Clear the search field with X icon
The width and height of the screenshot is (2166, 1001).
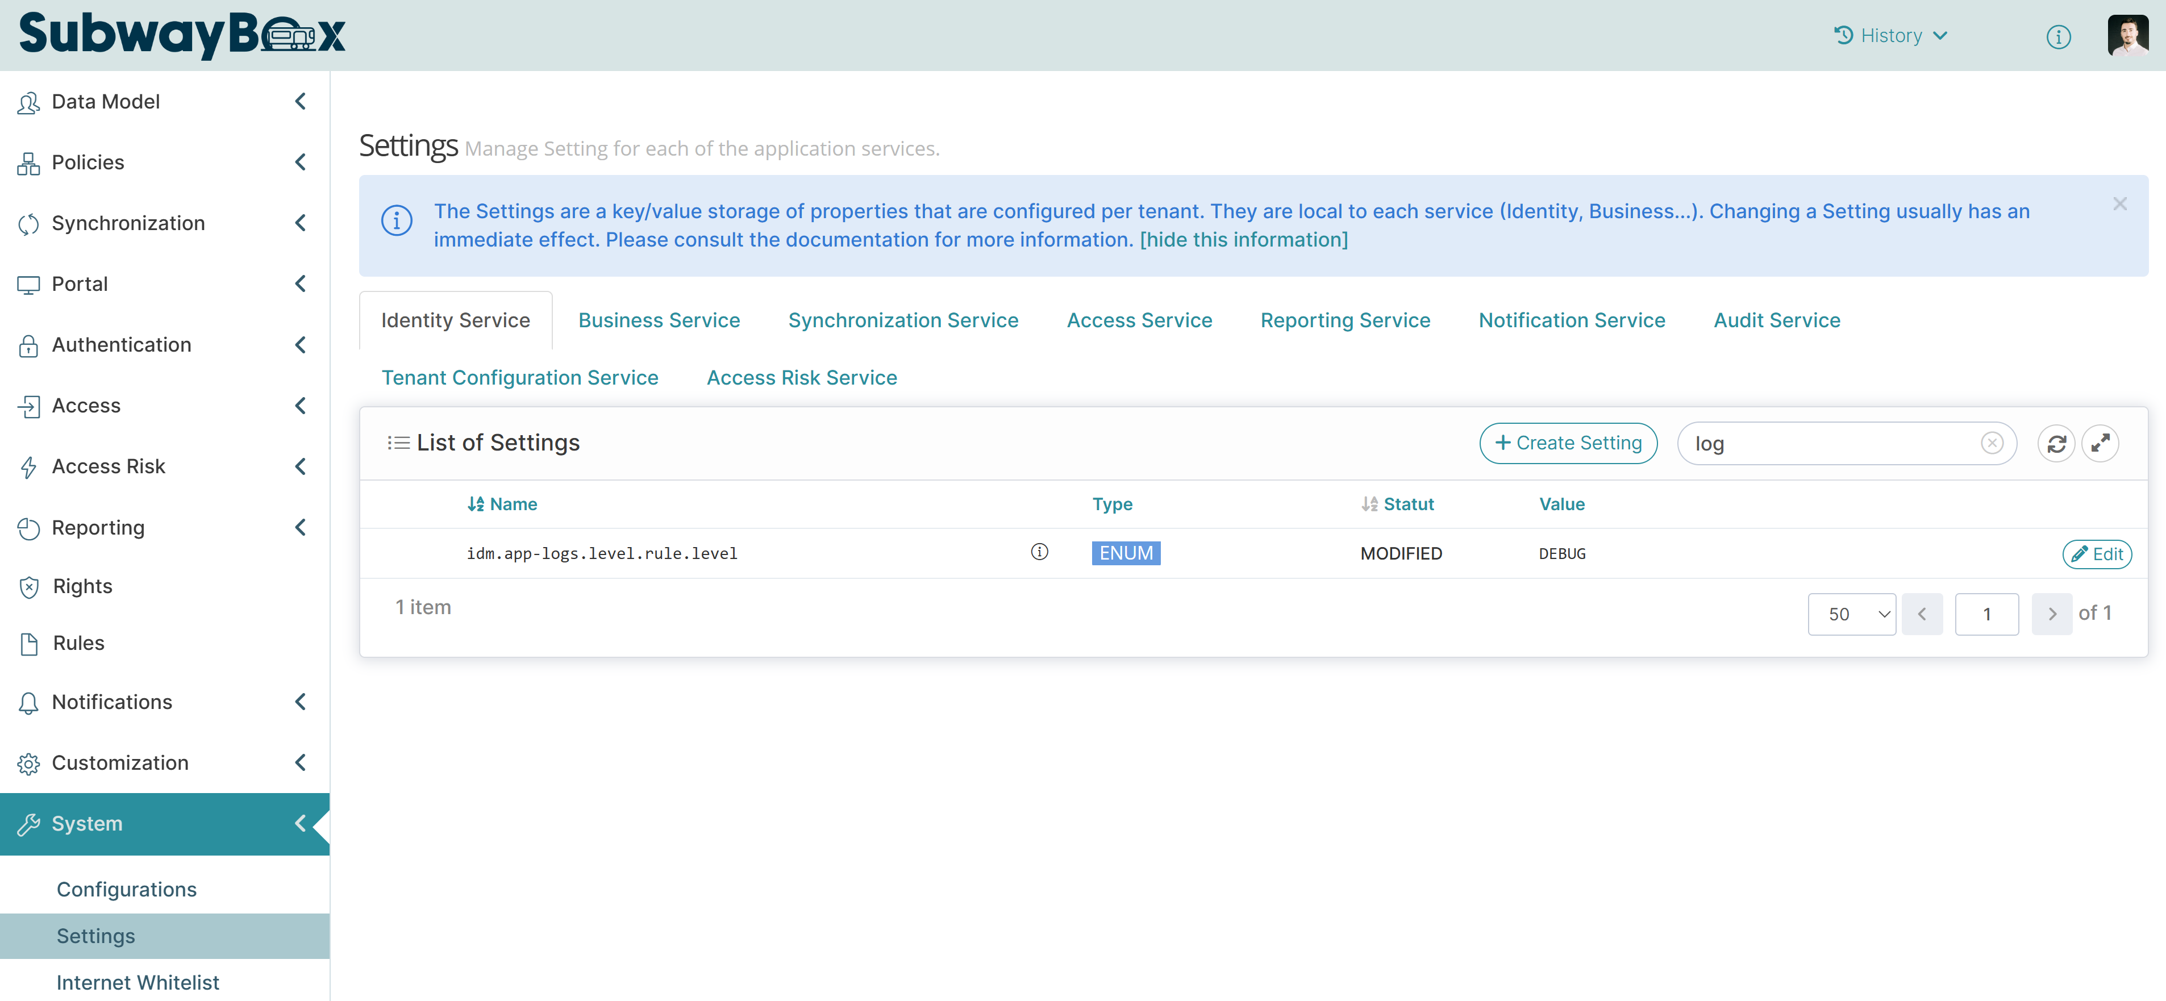(x=1991, y=443)
